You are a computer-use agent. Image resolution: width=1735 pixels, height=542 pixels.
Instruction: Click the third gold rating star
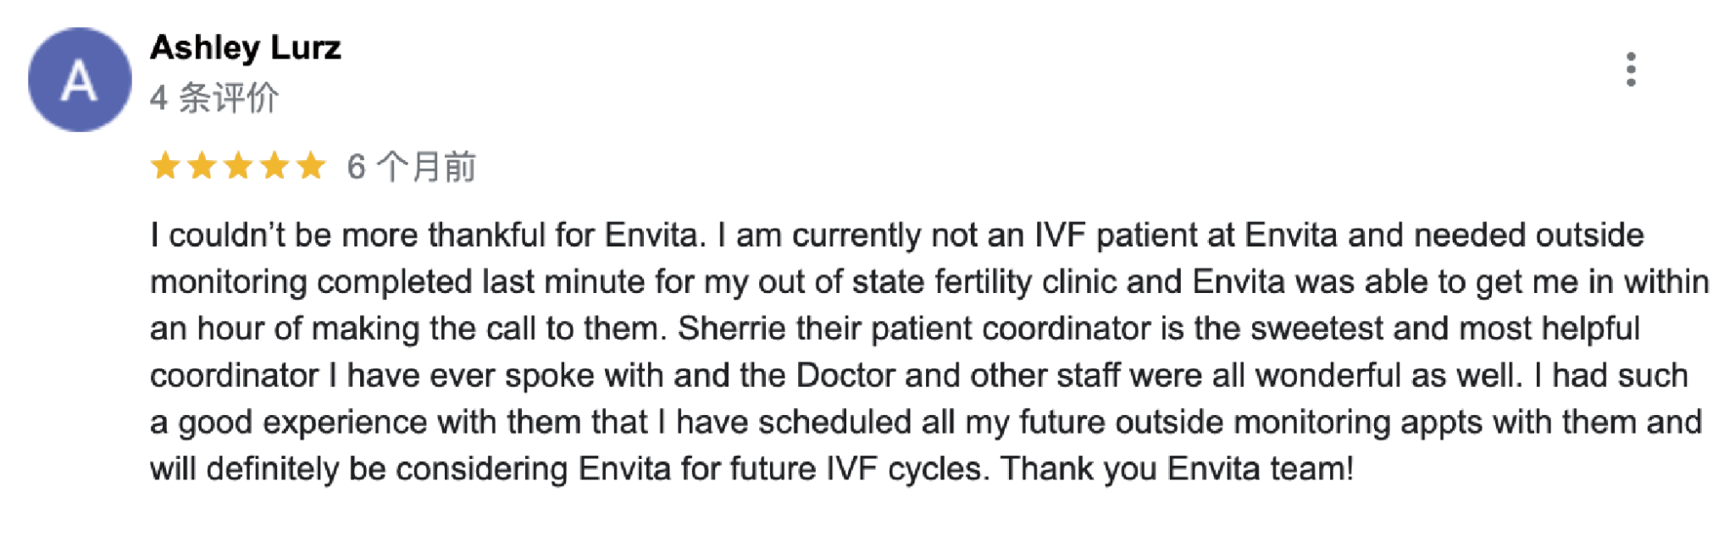pyautogui.click(x=238, y=166)
